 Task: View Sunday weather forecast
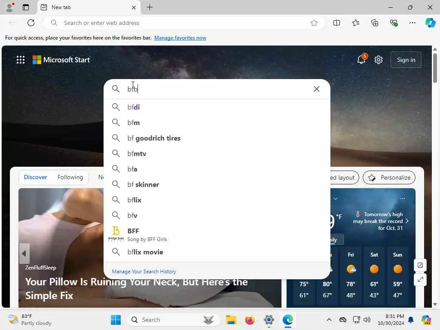pyautogui.click(x=397, y=275)
